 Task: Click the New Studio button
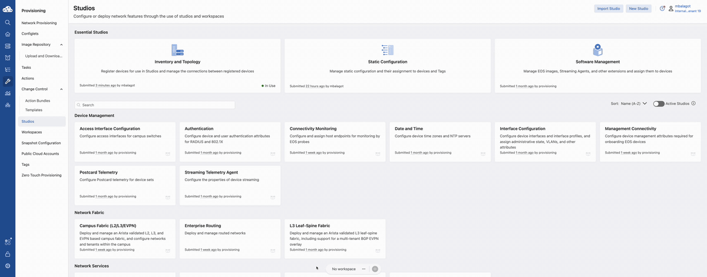click(x=638, y=9)
